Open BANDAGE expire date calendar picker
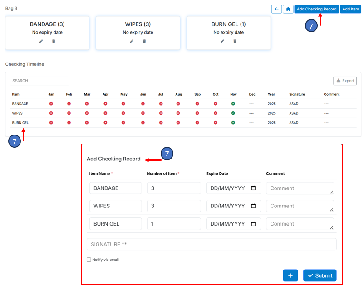Screen dimensions: 364x289 pos(253,188)
